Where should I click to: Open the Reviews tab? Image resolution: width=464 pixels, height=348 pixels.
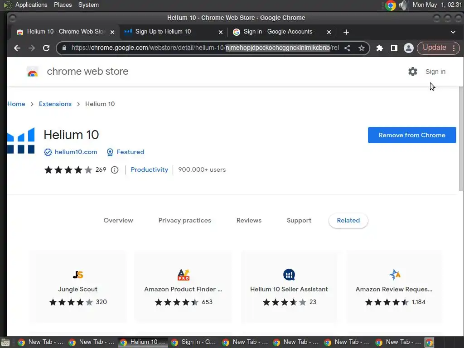pos(249,221)
